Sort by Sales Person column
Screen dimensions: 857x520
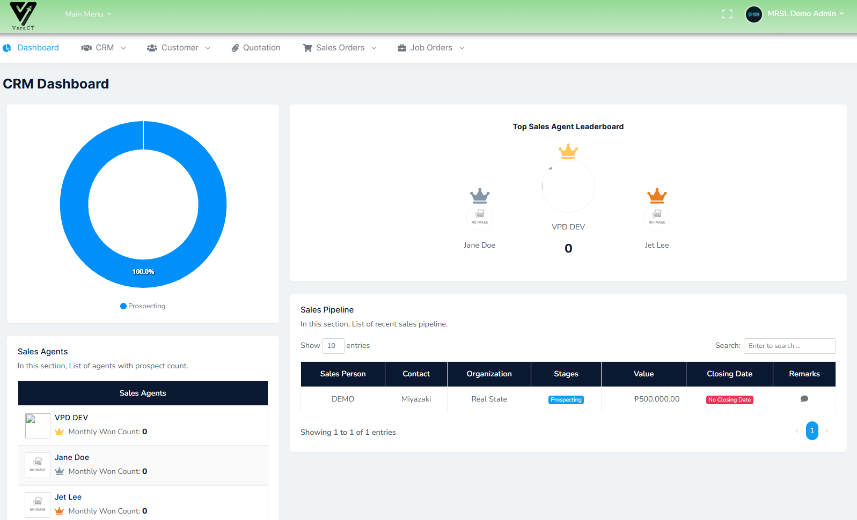tap(343, 374)
